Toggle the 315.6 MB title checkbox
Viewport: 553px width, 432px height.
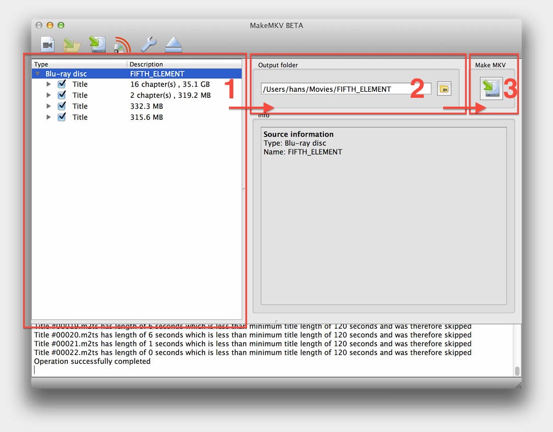point(62,117)
